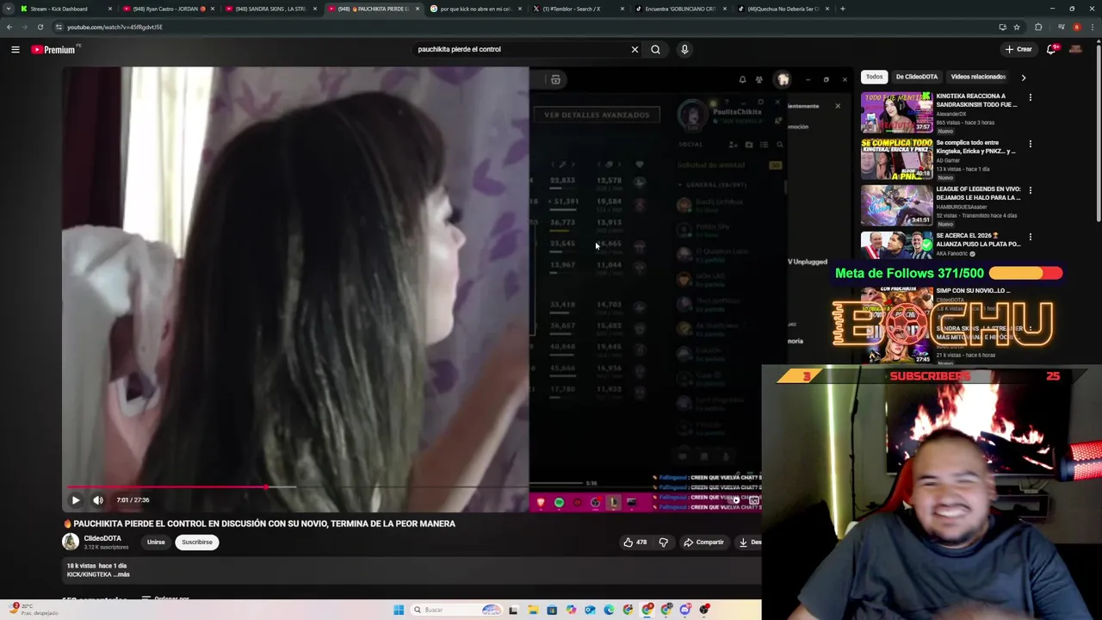Open Ordenar por comments sorting
Viewport: 1102px width, 620px height.
165,598
